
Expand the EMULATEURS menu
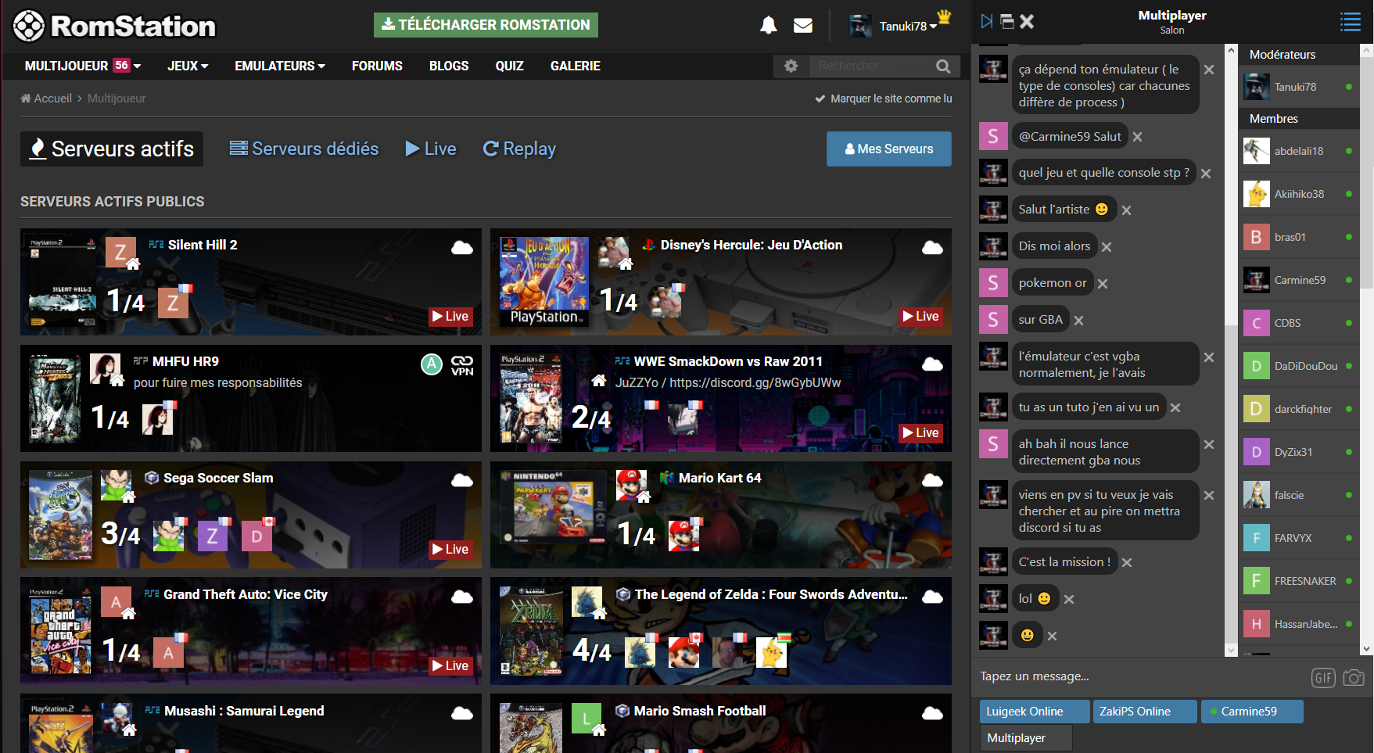coord(280,66)
